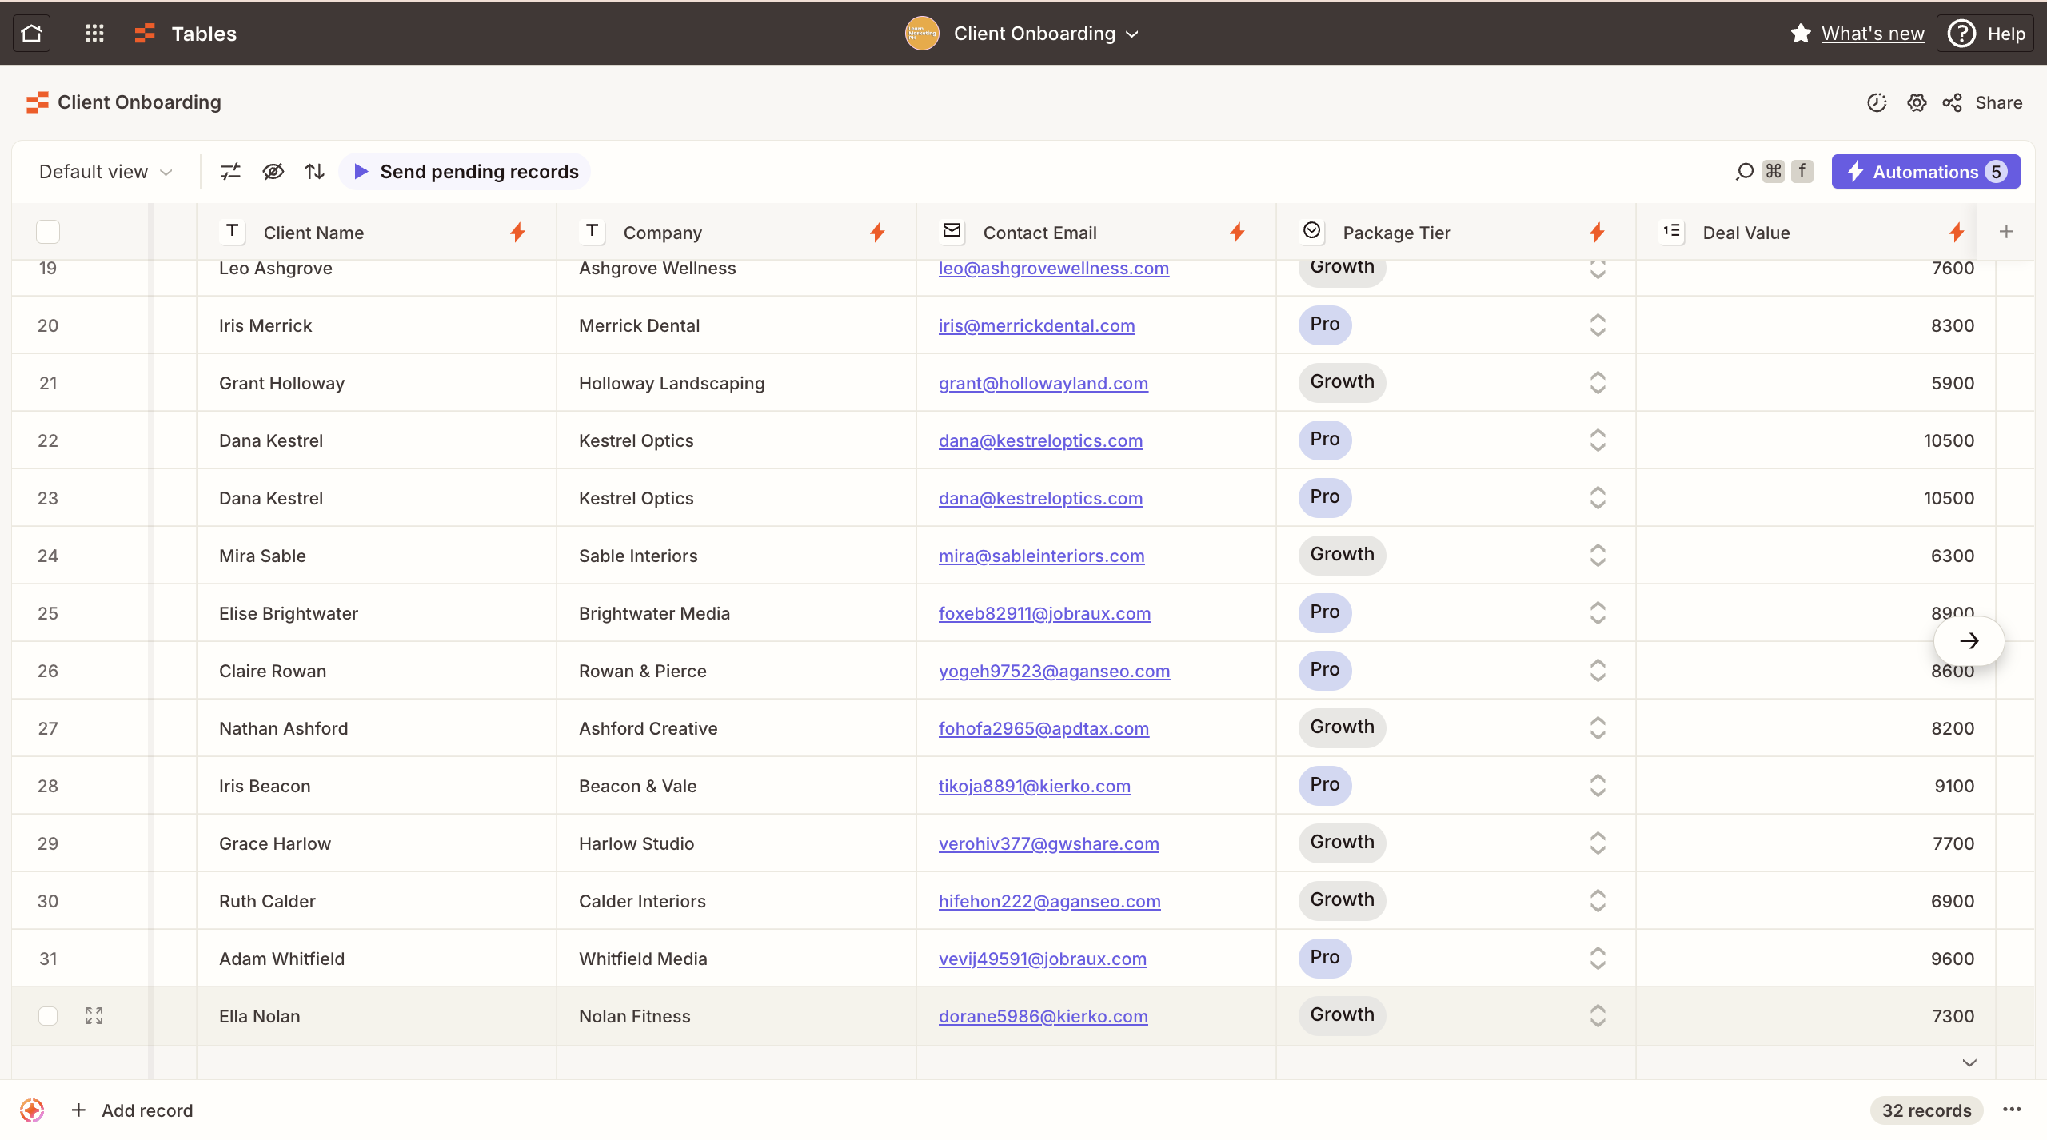Click the cell 'Ruth Calder'
Image resolution: width=2047 pixels, height=1140 pixels.
(377, 901)
